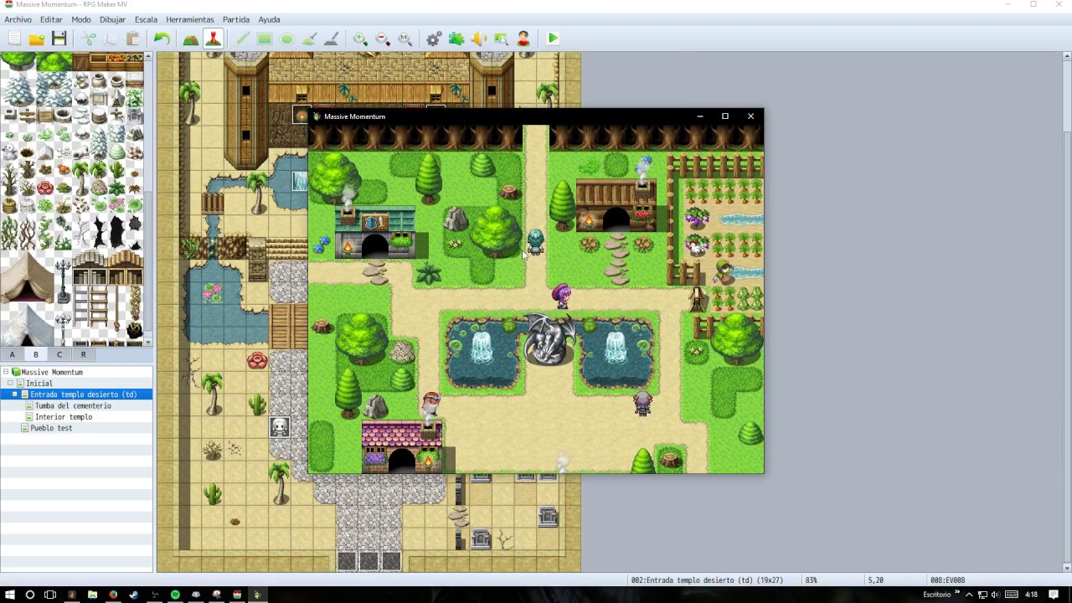Switch to Event editing mode
Viewport: 1072px width, 603px height.
pos(213,39)
